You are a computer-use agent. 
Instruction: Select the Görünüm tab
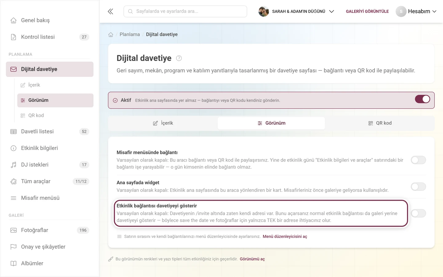(x=271, y=123)
